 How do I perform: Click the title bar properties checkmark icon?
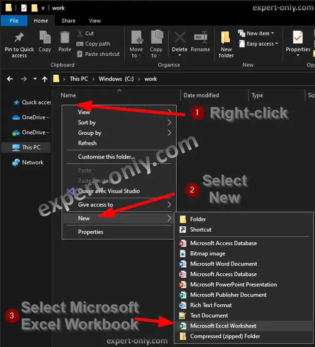click(24, 8)
